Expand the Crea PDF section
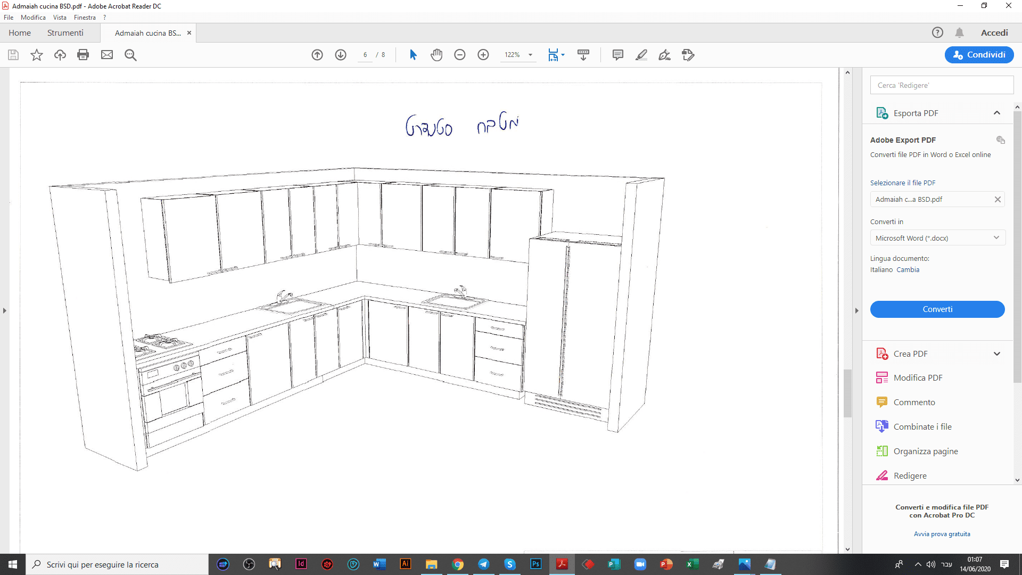Viewport: 1022px width, 575px height. [996, 354]
